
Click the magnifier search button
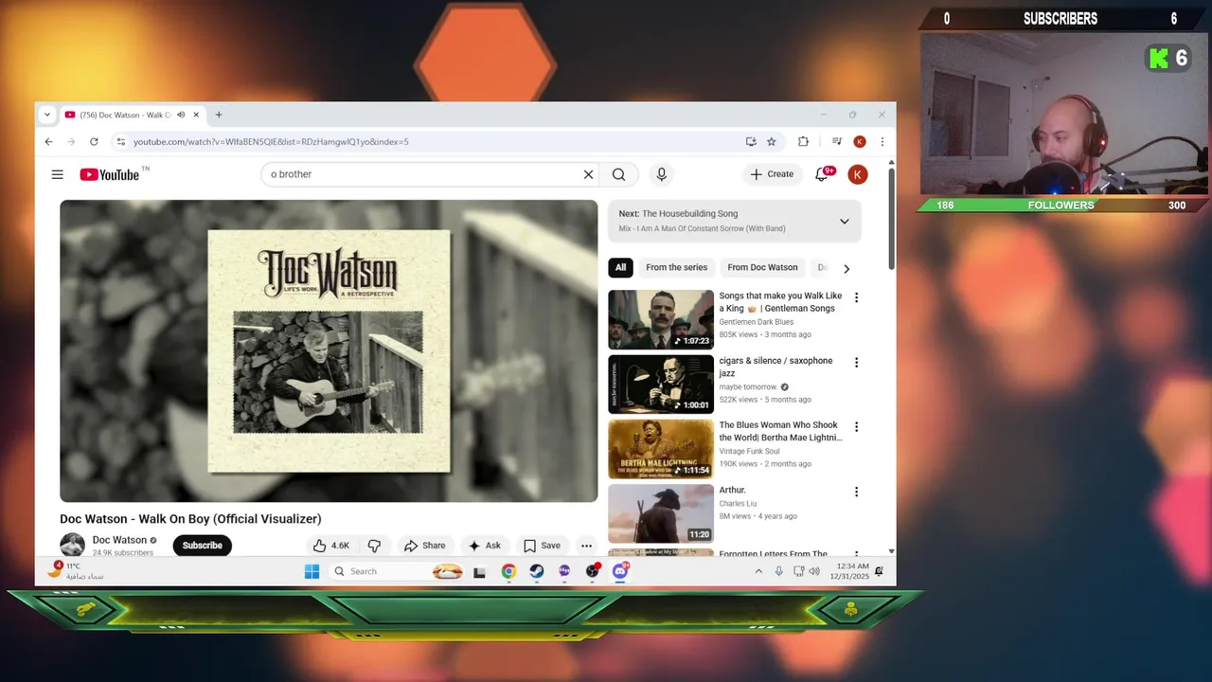618,174
